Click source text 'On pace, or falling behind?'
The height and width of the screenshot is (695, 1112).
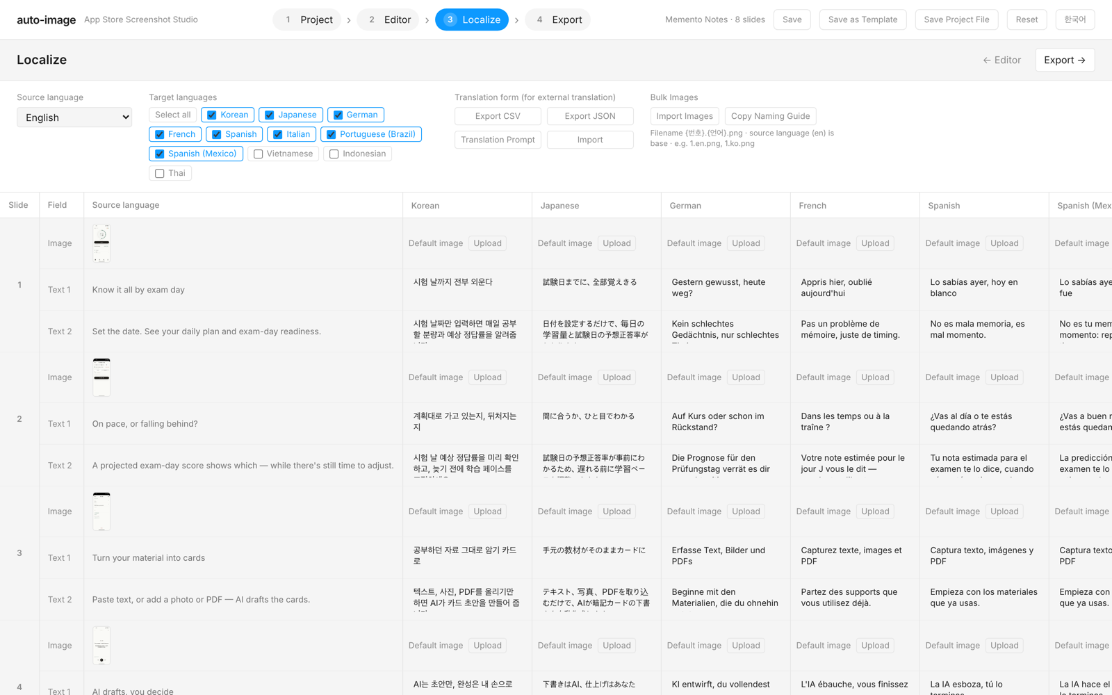click(145, 424)
